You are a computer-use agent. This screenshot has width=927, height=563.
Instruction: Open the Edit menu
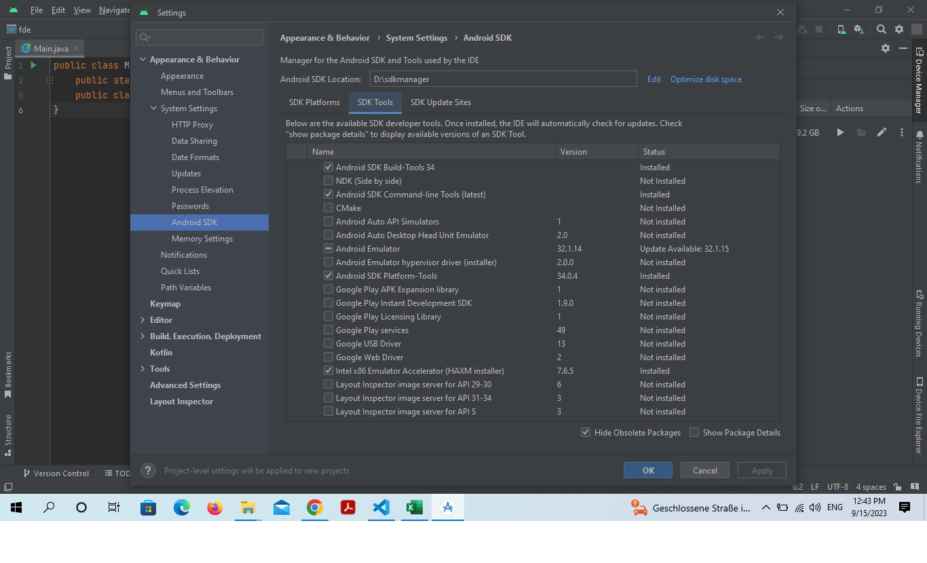[58, 10]
